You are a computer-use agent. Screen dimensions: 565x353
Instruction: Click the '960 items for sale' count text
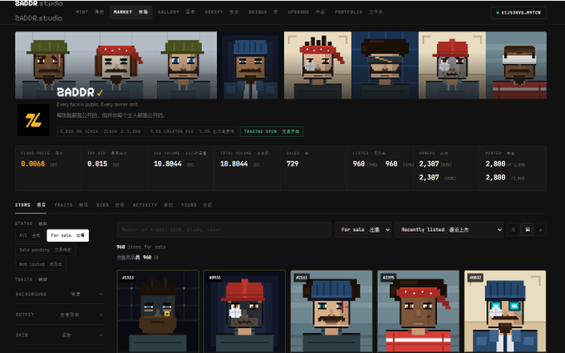tap(141, 248)
